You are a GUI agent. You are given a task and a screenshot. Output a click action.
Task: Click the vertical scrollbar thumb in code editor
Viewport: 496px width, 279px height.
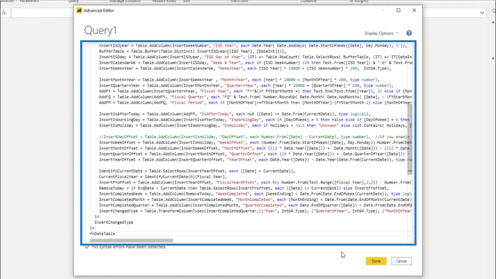[x=410, y=139]
